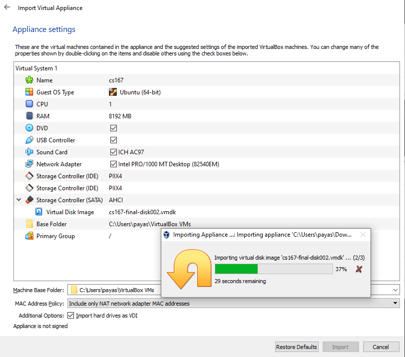Click the Primary Group icon

click(x=29, y=236)
